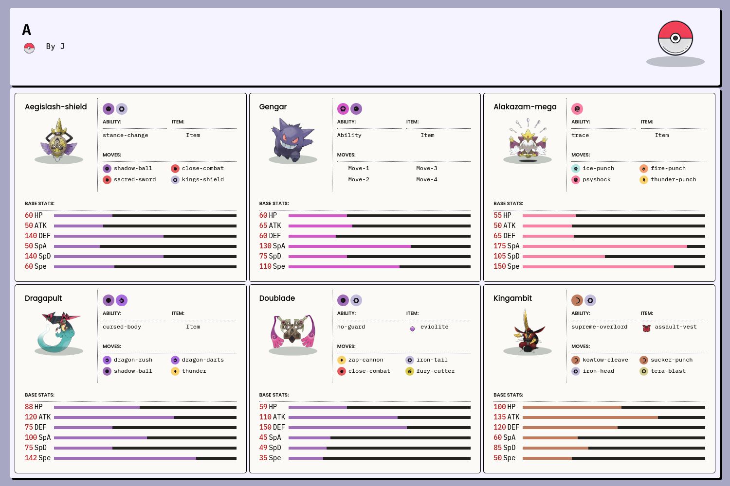Open the Dragapult sprite image

coord(58,332)
